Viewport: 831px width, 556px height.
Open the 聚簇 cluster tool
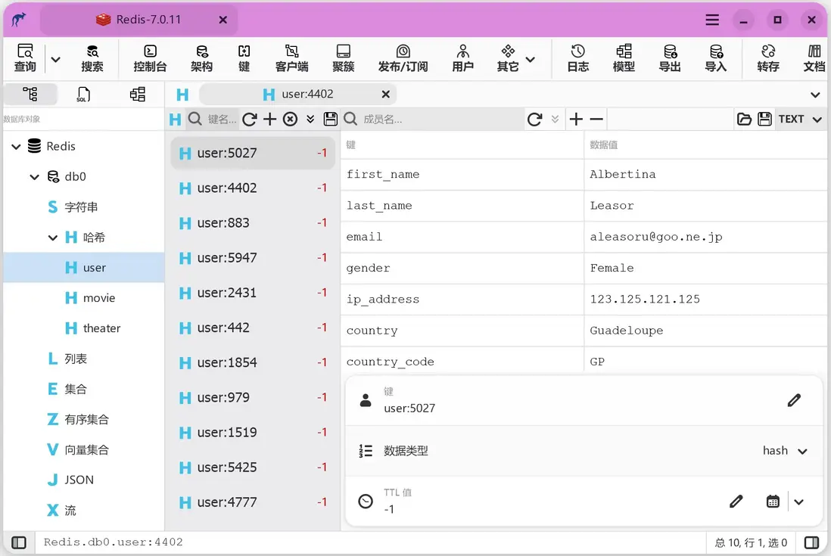click(344, 58)
